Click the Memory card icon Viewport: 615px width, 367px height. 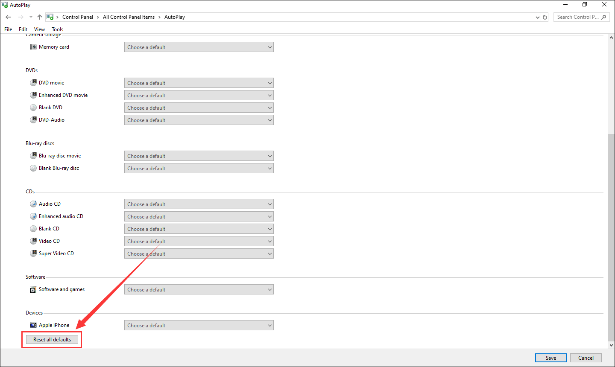(x=33, y=47)
